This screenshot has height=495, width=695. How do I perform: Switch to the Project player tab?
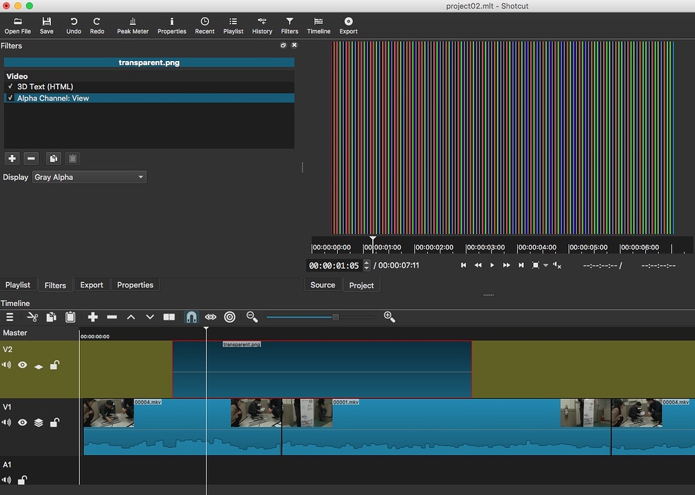(x=361, y=285)
